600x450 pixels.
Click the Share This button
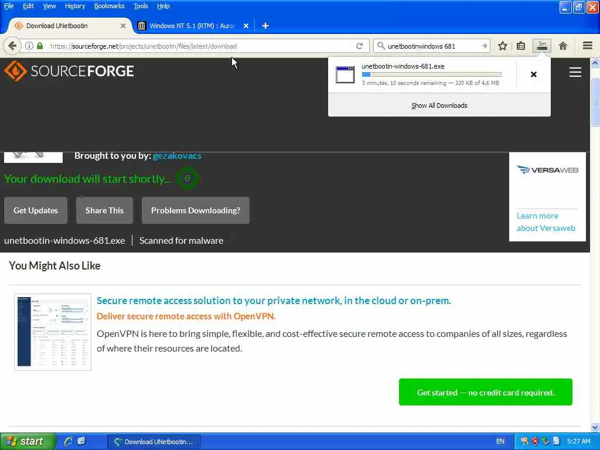coord(104,210)
